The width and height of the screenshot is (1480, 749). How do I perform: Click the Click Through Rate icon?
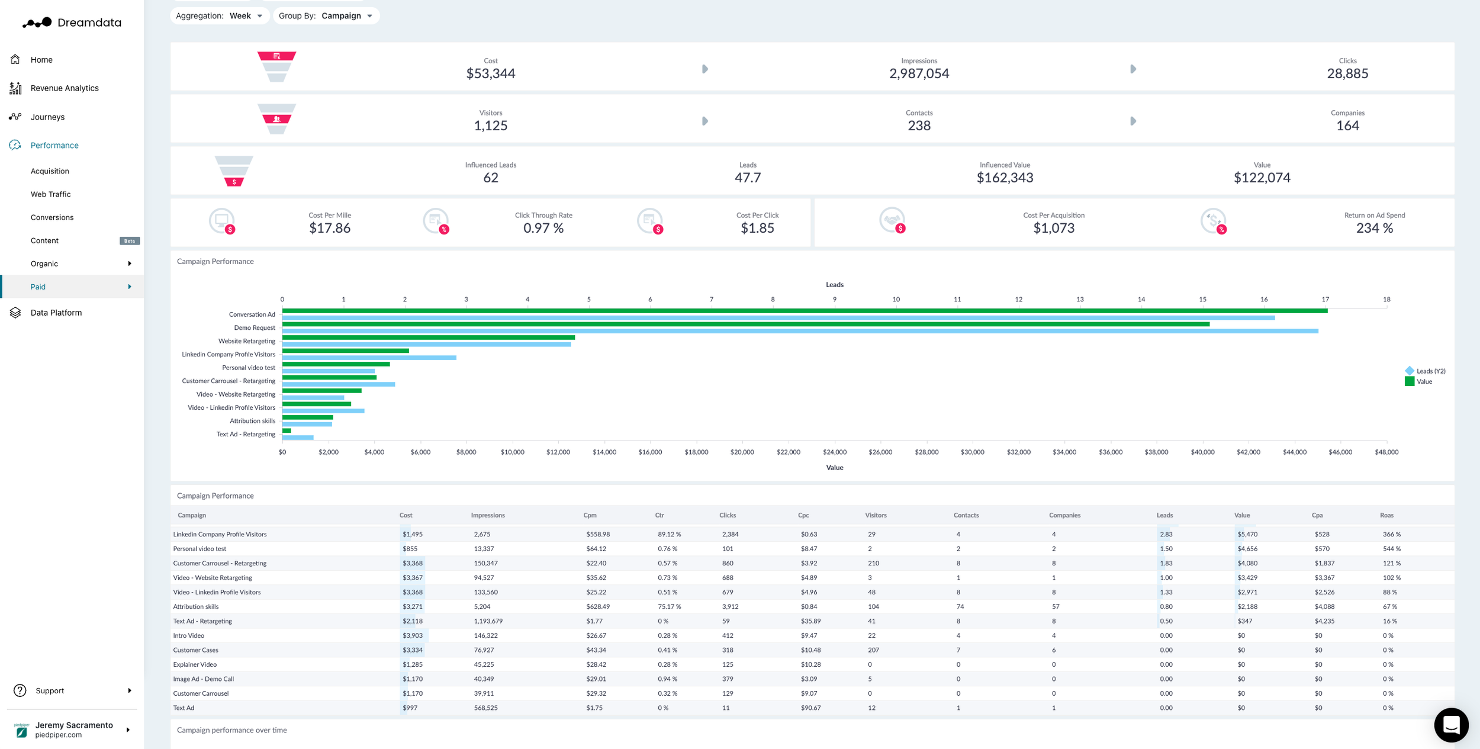click(436, 221)
